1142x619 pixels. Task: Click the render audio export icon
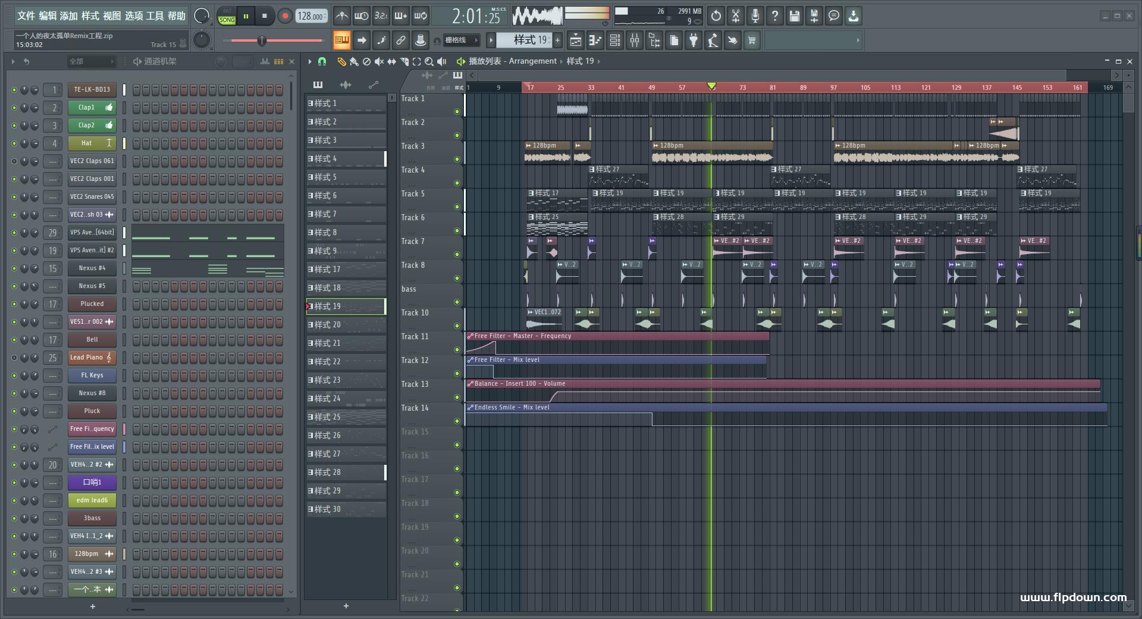pos(814,16)
